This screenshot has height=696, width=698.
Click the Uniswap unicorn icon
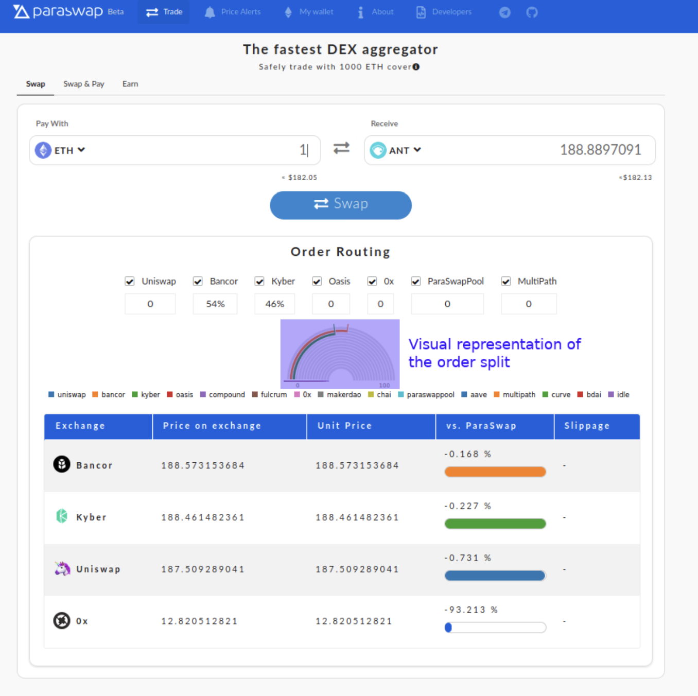(x=62, y=569)
